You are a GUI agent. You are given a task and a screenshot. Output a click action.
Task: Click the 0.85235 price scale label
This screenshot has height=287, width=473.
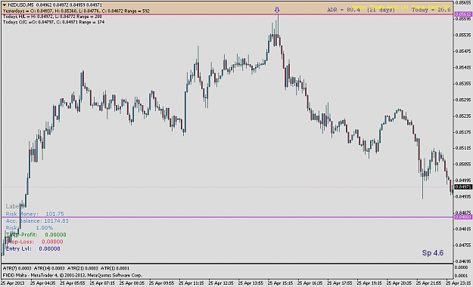[x=464, y=116]
